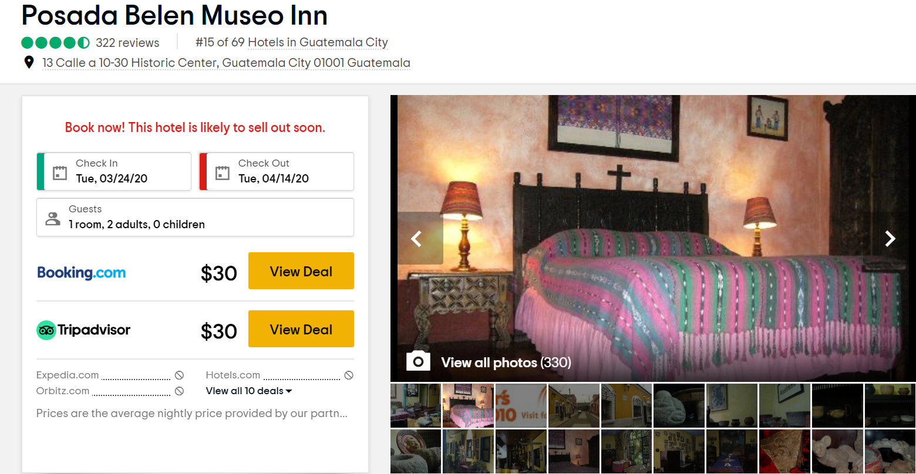Open View all photos (330)
Screen dimensions: 916x474
tap(506, 363)
